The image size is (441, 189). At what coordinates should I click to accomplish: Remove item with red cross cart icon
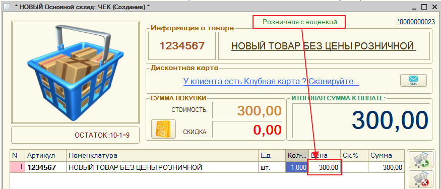(x=421, y=179)
